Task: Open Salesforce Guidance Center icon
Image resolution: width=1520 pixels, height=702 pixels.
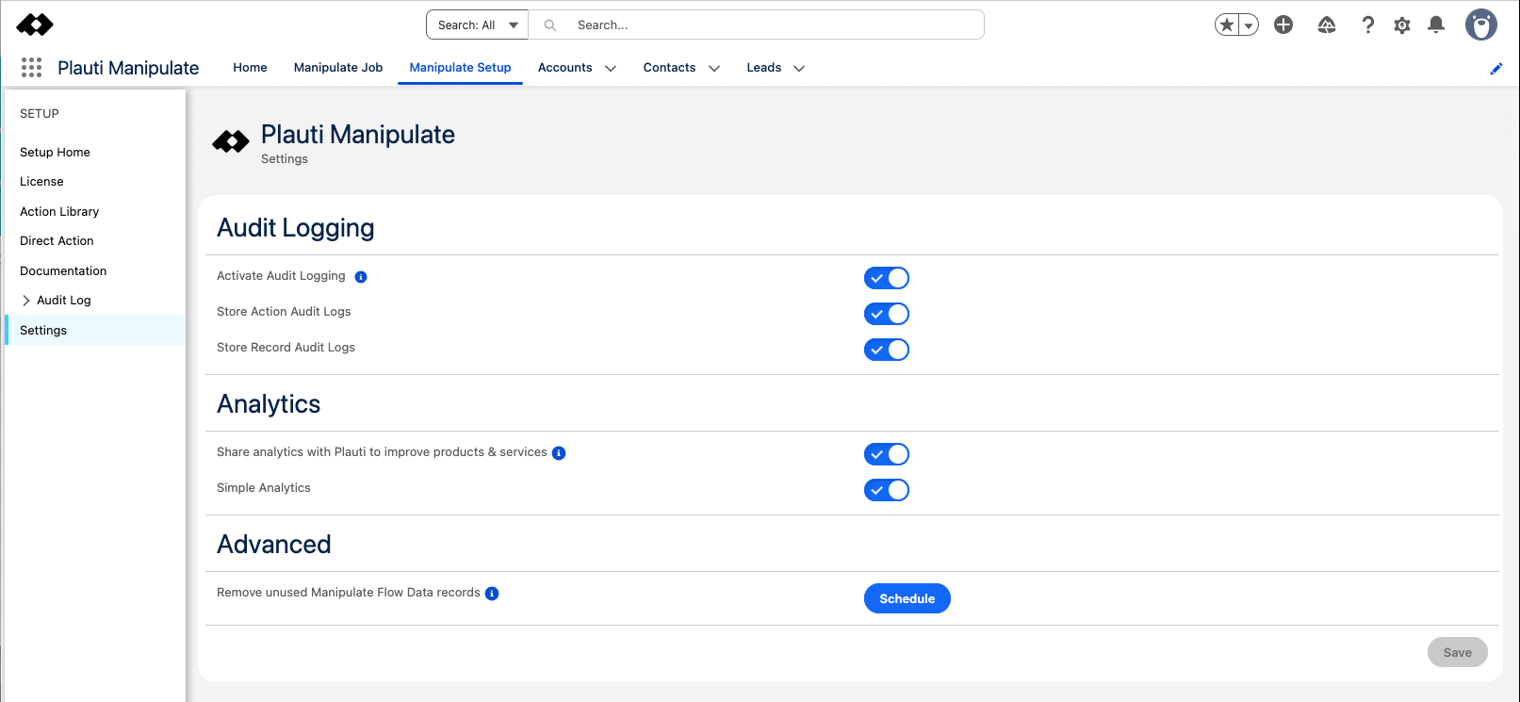Action: click(1327, 25)
